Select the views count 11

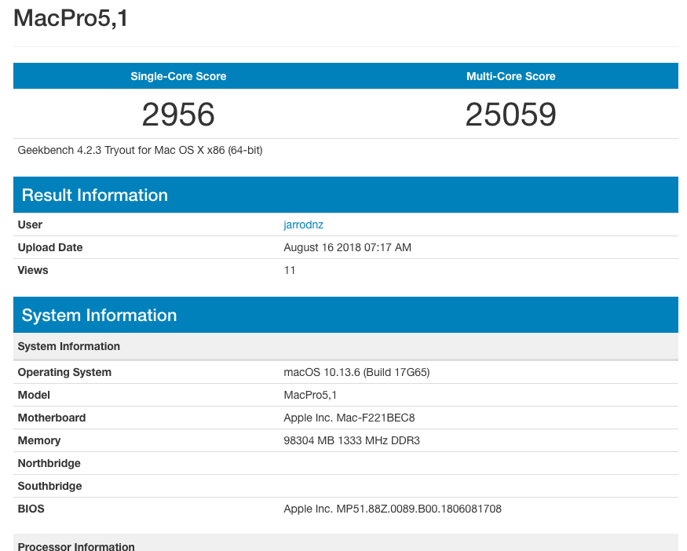tap(290, 270)
